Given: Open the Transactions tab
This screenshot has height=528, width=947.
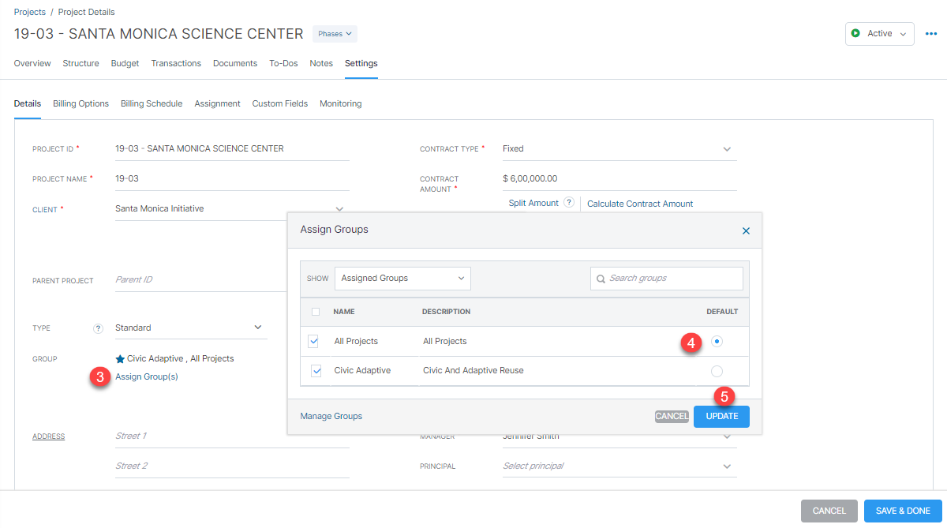Looking at the screenshot, I should pyautogui.click(x=176, y=63).
